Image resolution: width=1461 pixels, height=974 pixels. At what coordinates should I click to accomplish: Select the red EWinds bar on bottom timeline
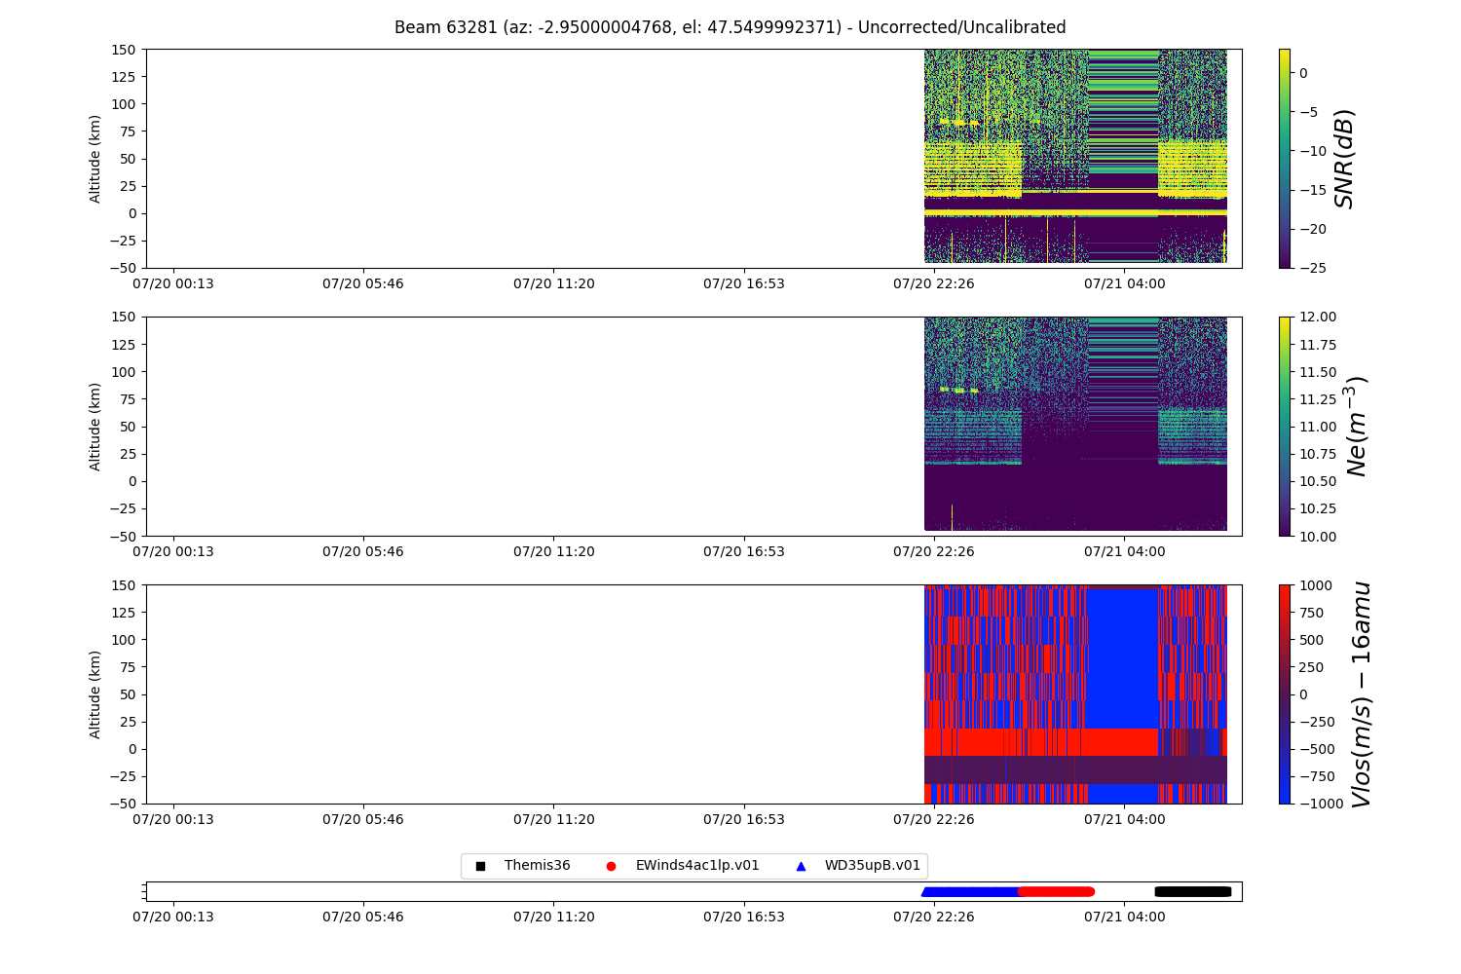coord(1056,891)
